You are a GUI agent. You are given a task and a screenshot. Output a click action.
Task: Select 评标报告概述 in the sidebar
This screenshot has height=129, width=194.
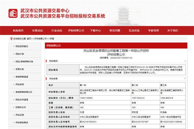[x=22, y=123]
